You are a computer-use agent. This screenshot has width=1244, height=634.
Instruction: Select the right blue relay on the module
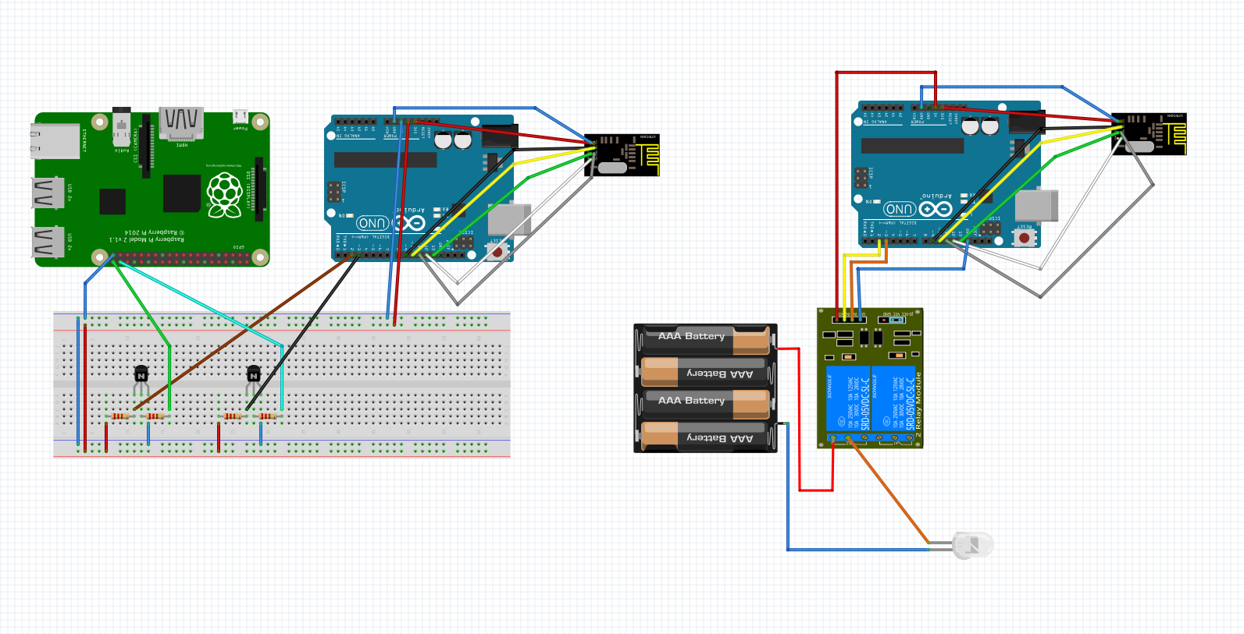point(893,398)
